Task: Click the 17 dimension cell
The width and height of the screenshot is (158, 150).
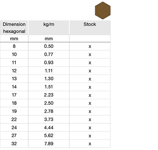Action: tap(14, 95)
